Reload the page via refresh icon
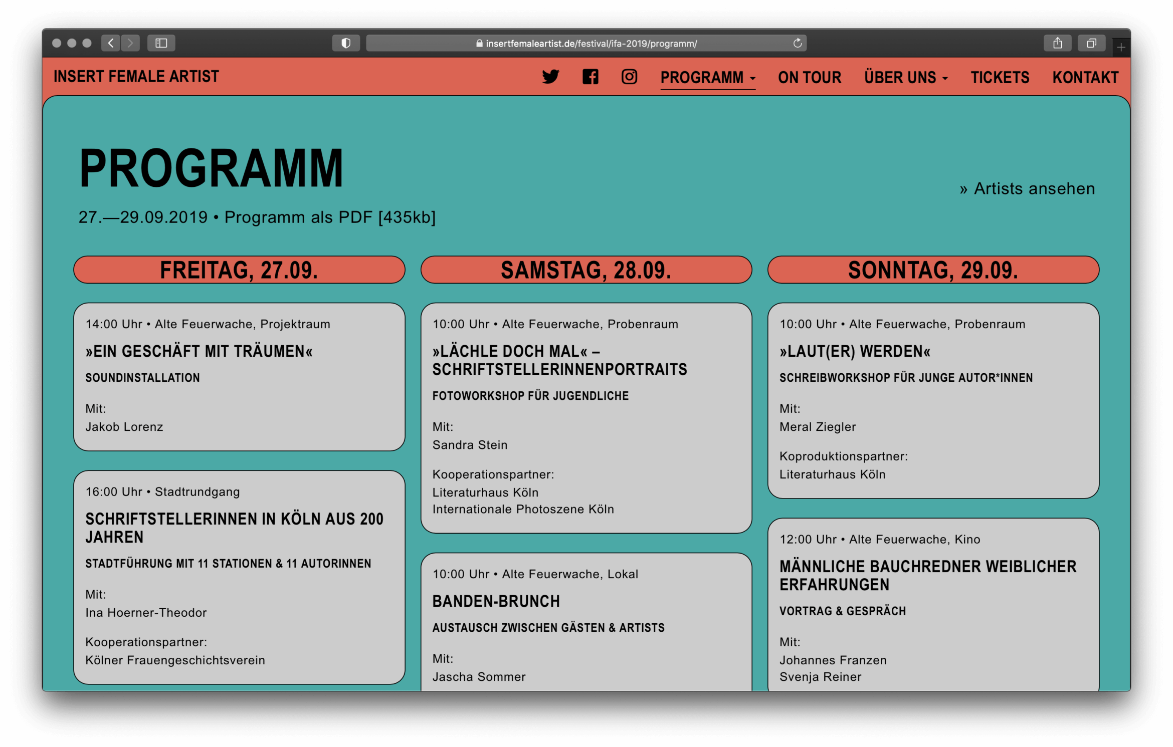The width and height of the screenshot is (1173, 747). (797, 43)
